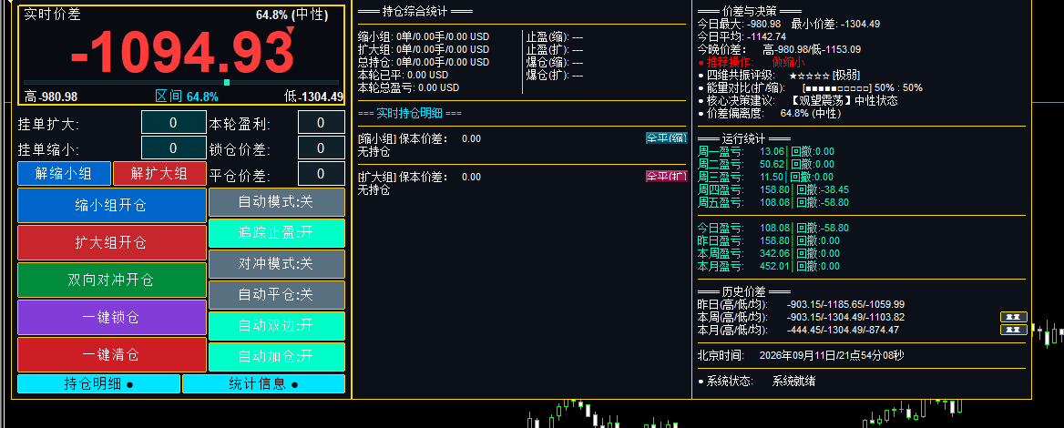
Task: Click the 高-980.98 value under the spread
Action: 51,97
